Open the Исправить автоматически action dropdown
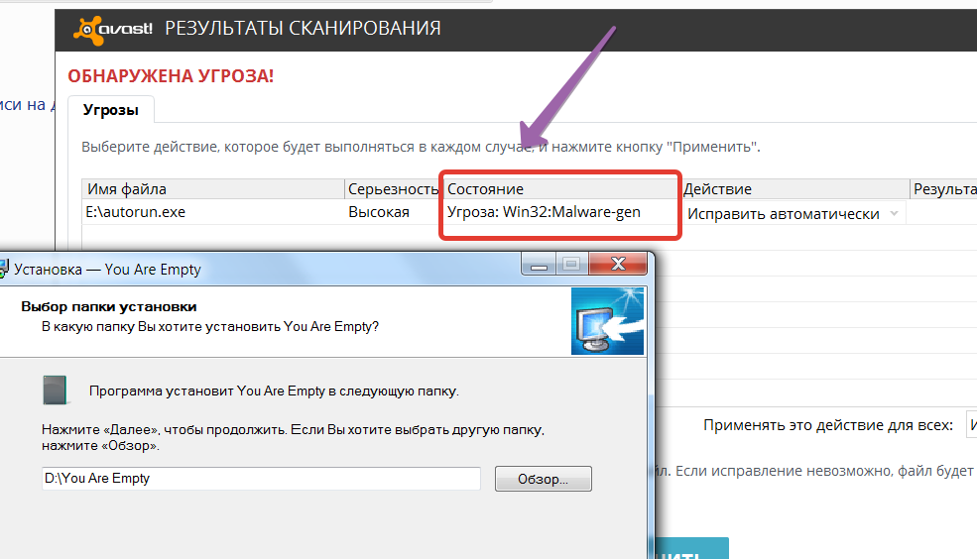The width and height of the screenshot is (977, 559). pos(794,213)
